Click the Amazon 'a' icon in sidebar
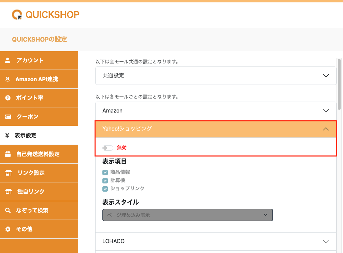The width and height of the screenshot is (343, 253). (x=8, y=79)
